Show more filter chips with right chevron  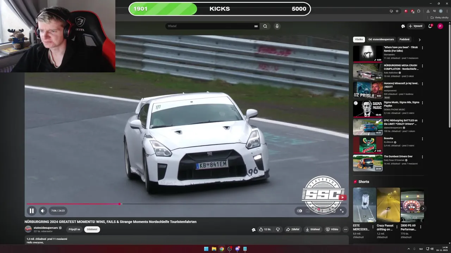point(420,40)
